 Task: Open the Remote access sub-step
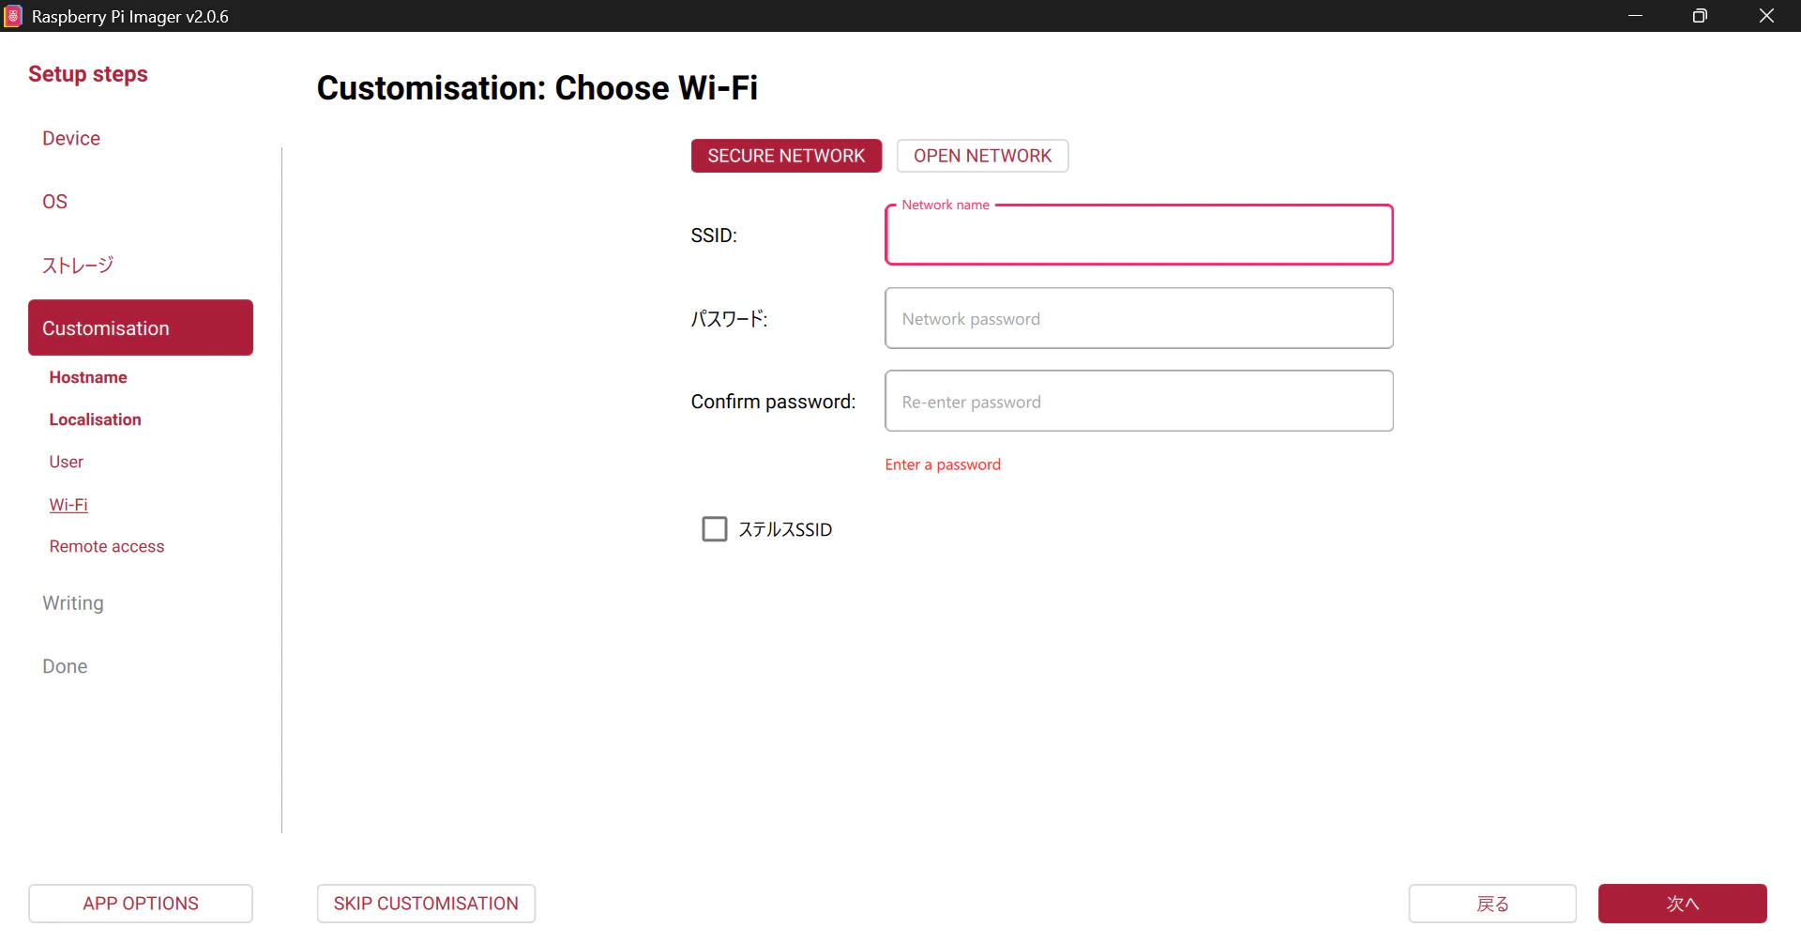click(x=107, y=546)
